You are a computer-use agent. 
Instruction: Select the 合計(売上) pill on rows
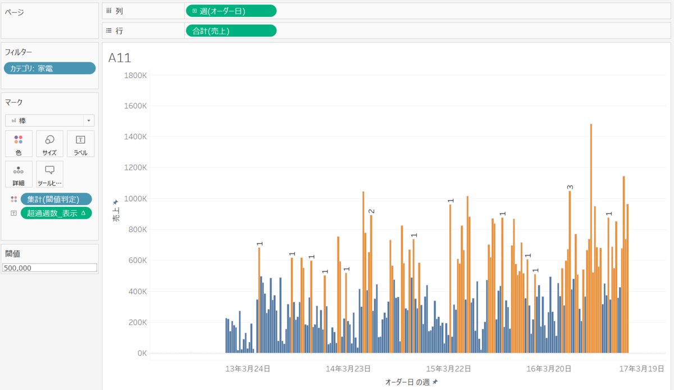click(x=231, y=31)
